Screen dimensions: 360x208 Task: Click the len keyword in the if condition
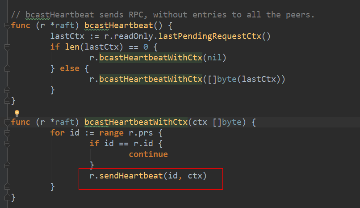[72, 47]
